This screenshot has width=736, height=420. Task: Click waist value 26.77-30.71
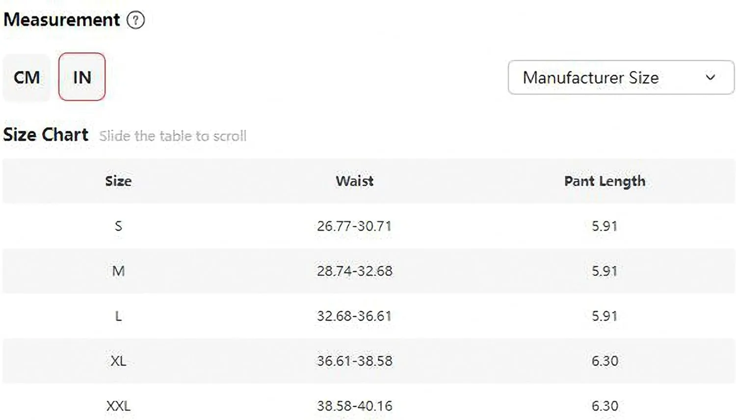pyautogui.click(x=354, y=226)
